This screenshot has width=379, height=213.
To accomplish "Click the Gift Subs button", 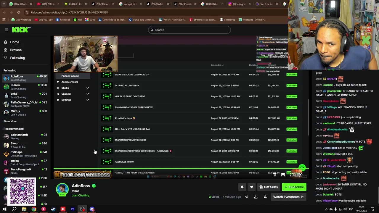I will 269,187.
